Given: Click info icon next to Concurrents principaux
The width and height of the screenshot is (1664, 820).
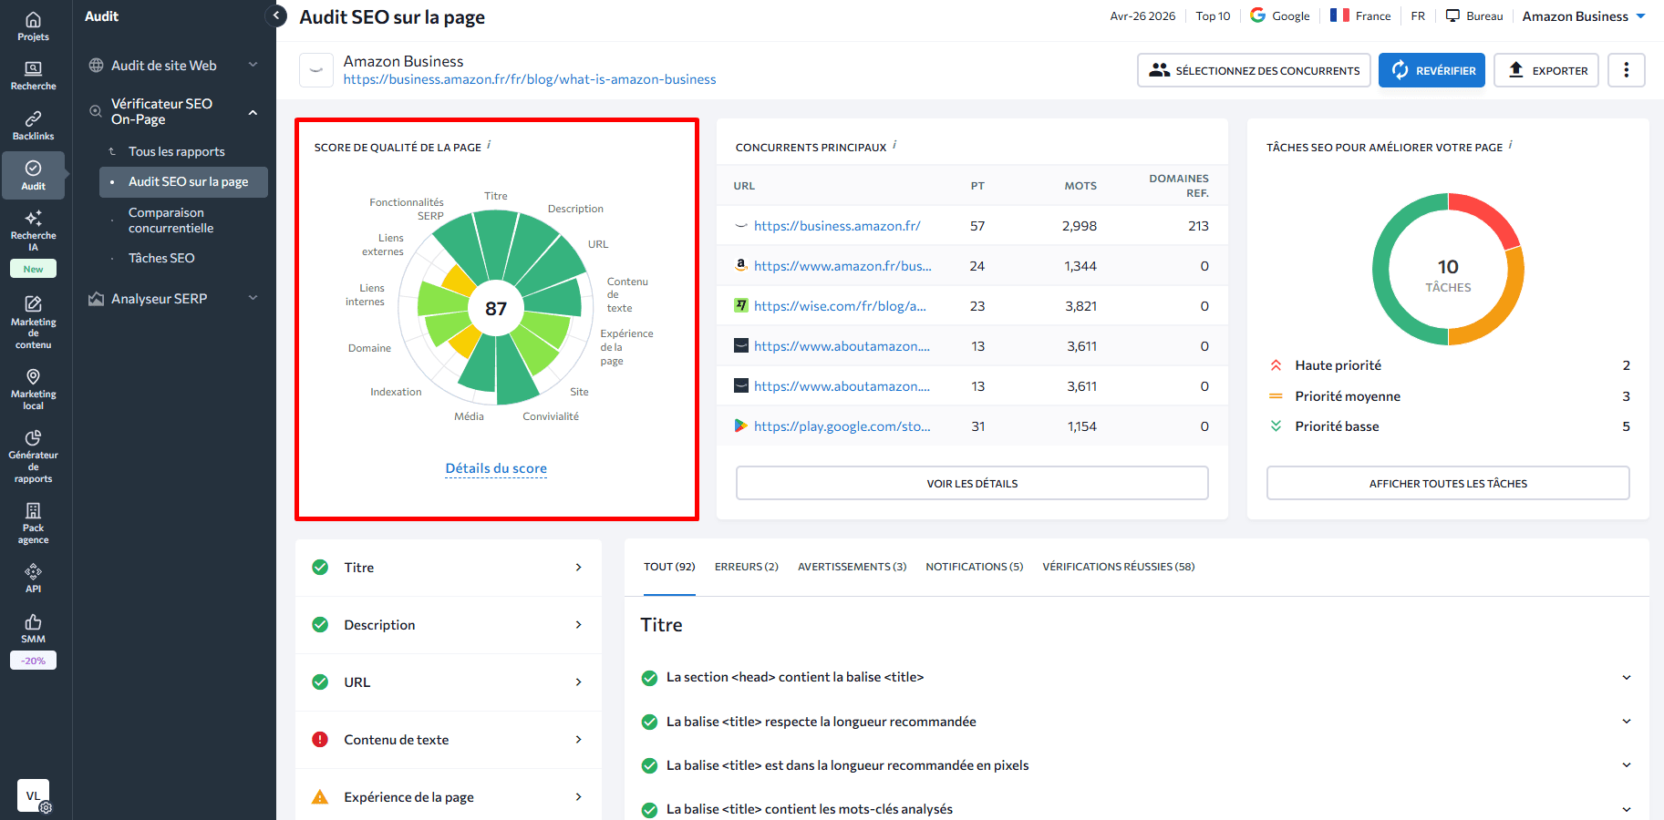Looking at the screenshot, I should point(894,145).
